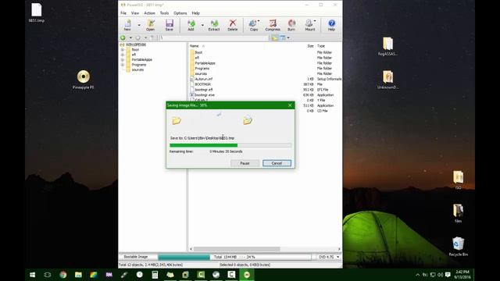This screenshot has height=281, width=500.
Task: Click the grey Forward navigation arrow
Action: pyautogui.click(x=138, y=38)
